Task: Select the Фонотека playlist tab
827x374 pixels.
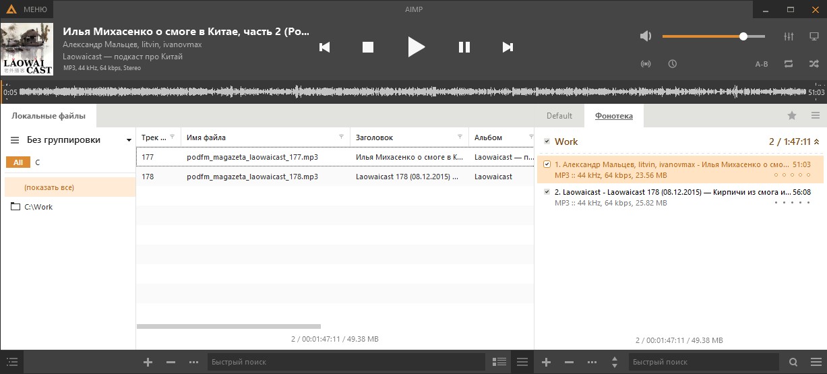Action: click(x=613, y=116)
